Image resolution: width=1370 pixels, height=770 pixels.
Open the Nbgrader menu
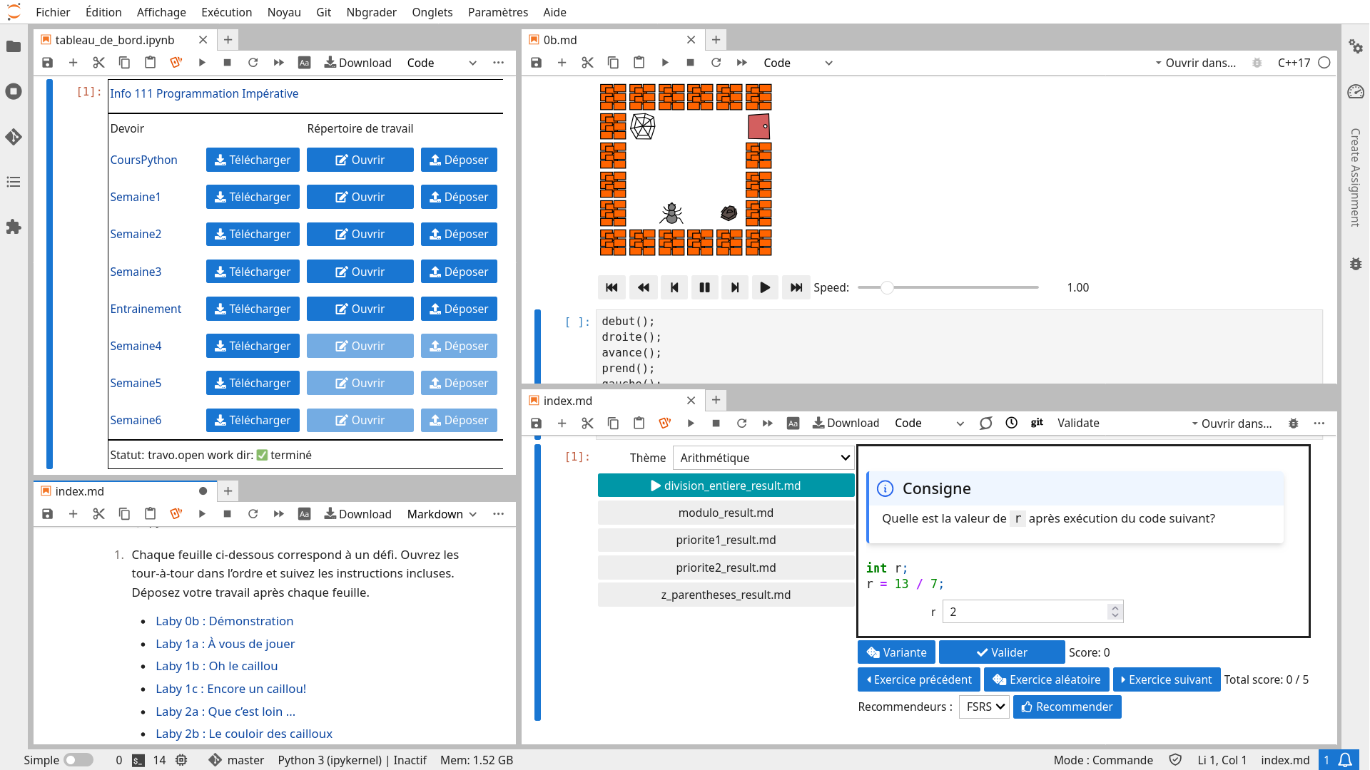pyautogui.click(x=371, y=12)
